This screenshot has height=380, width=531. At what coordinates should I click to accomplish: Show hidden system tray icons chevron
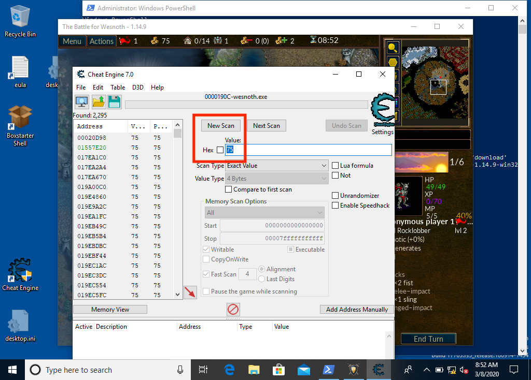pyautogui.click(x=427, y=370)
